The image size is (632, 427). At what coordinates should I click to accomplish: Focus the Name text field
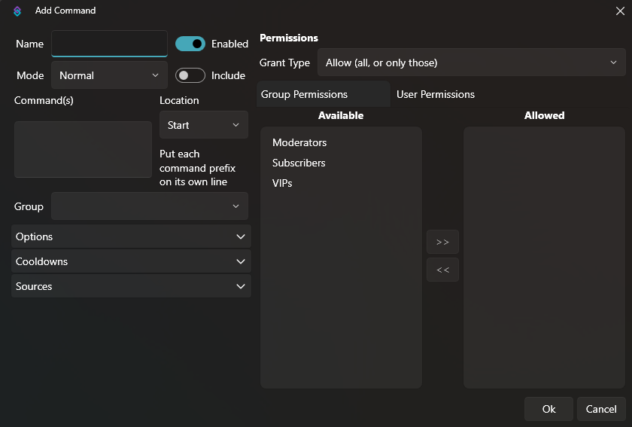tap(109, 44)
